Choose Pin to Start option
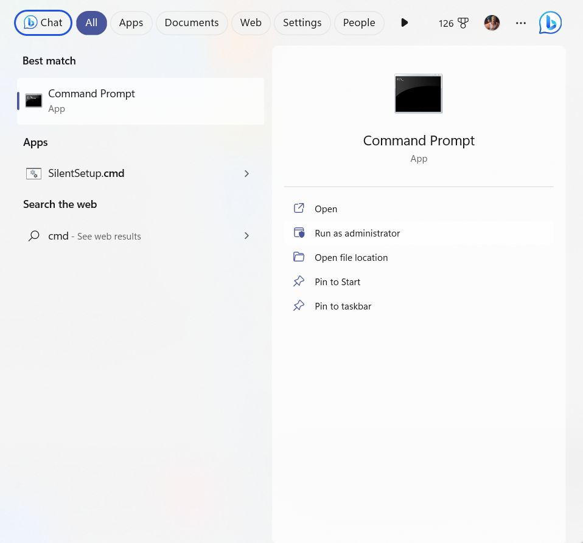 point(337,282)
